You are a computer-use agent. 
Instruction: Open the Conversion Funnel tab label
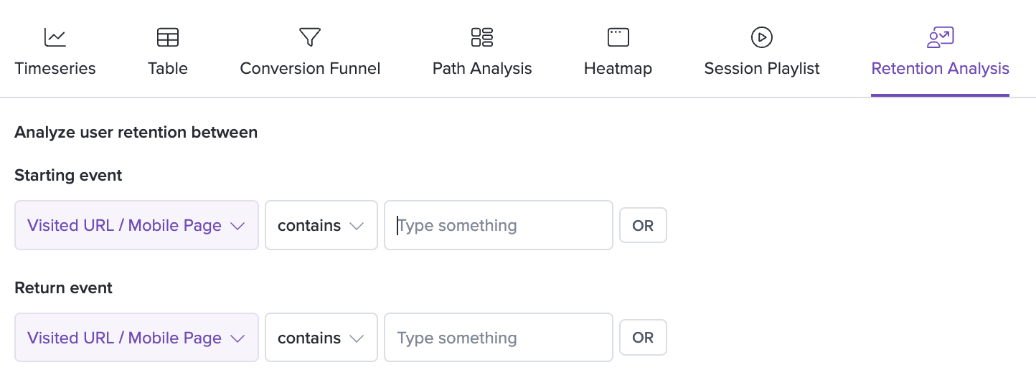pos(310,69)
